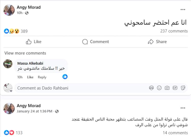Screen dimensions: 191x137
Task: Open Massa Alkebabi's profile picture
Action: coord(8,64)
